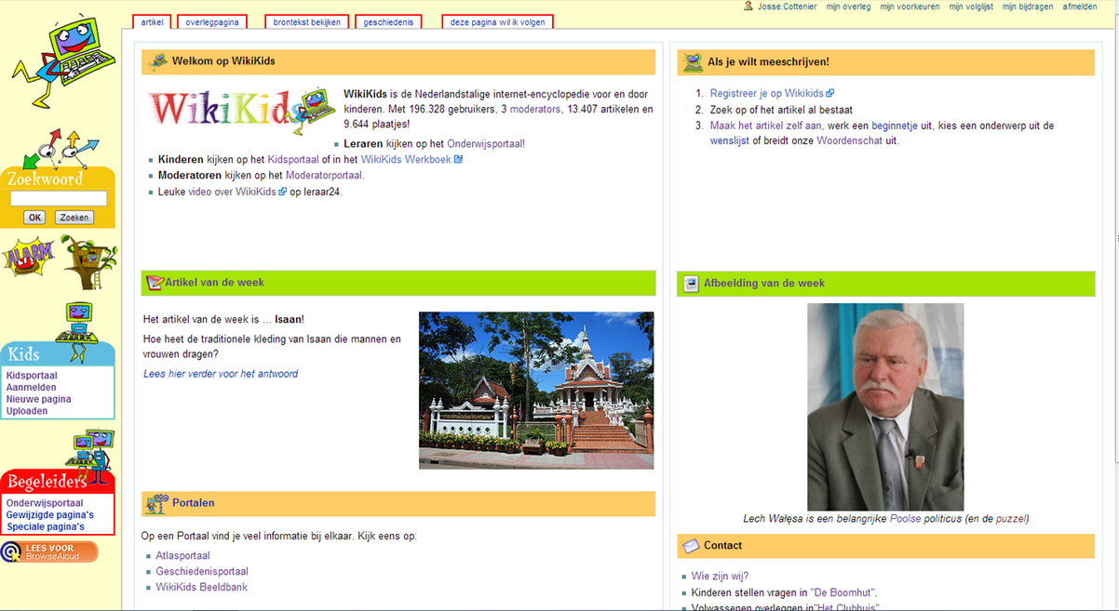Click the Lees voor BrowseAloud button
Screen dimensions: 1119x611
click(x=49, y=551)
